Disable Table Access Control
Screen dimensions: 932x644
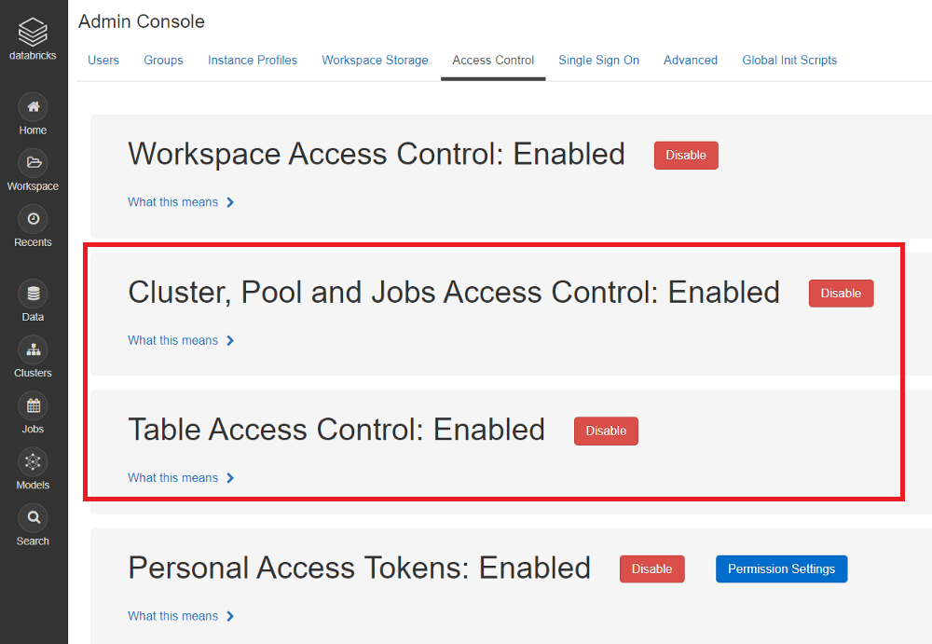pyautogui.click(x=606, y=431)
